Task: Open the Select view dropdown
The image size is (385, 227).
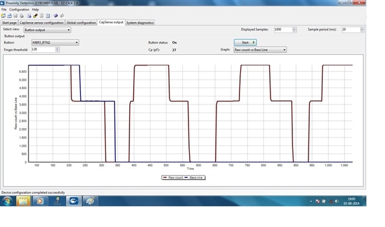Action: (x=47, y=30)
